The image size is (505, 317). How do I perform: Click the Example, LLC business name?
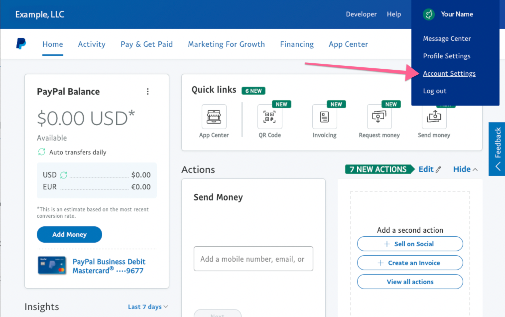(40, 14)
